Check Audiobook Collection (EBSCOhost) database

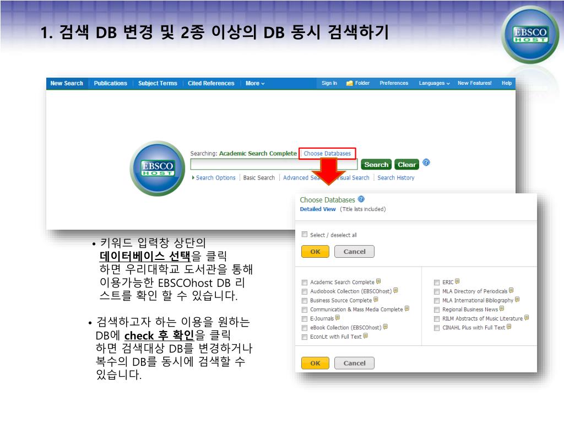pyautogui.click(x=305, y=291)
